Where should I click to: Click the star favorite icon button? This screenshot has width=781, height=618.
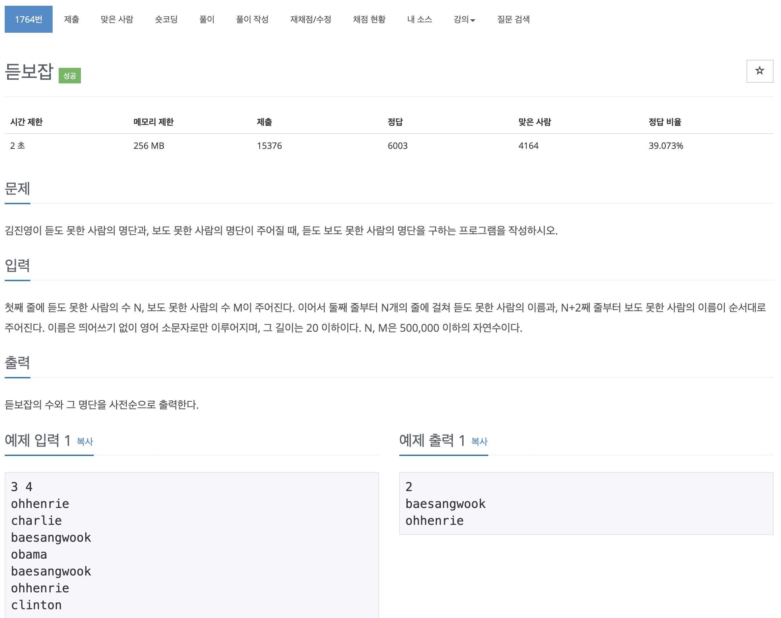point(759,71)
